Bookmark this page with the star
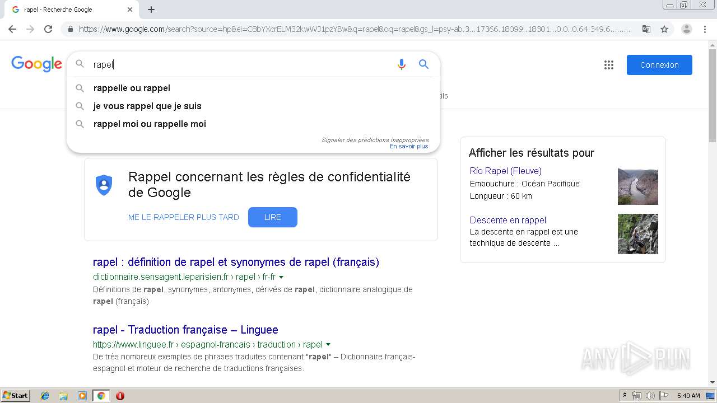The height and width of the screenshot is (403, 717). tap(664, 29)
